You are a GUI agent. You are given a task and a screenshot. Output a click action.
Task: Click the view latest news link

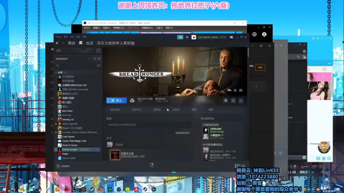(x=182, y=133)
